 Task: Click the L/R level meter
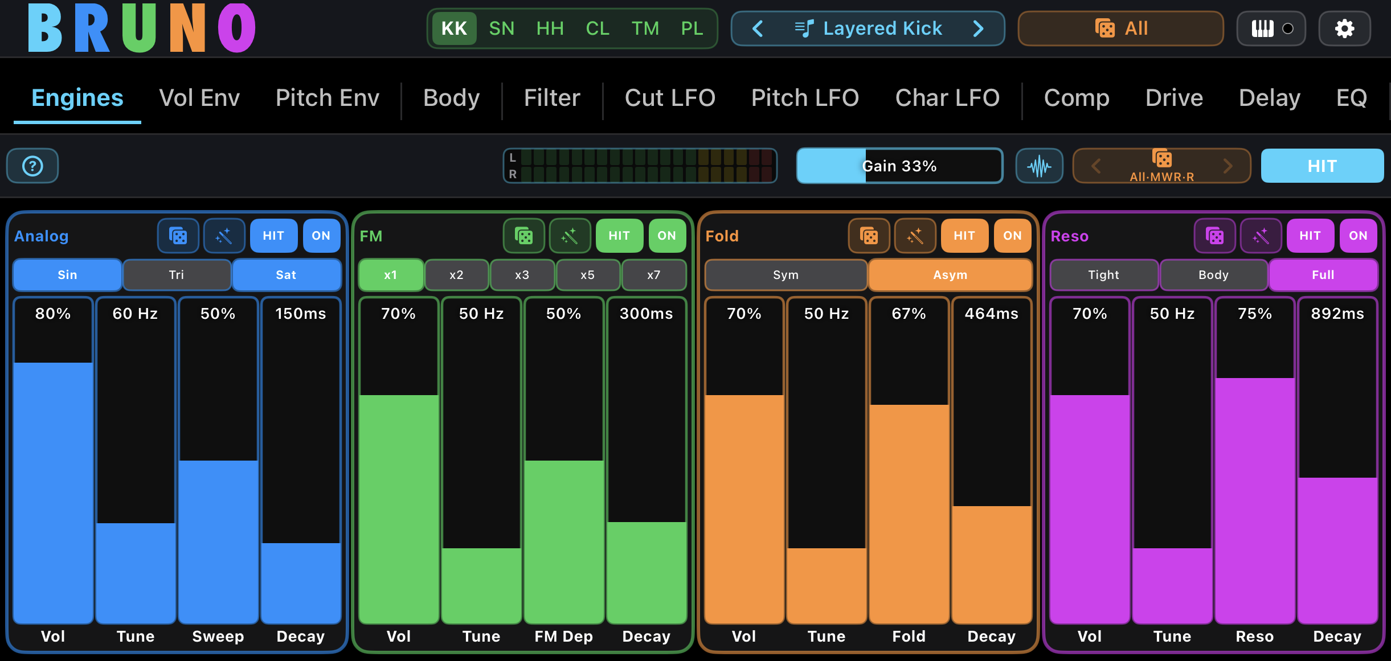point(640,166)
